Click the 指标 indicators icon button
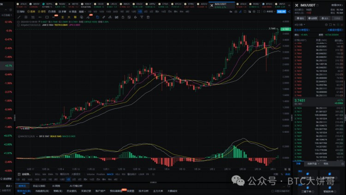This screenshot has height=195, width=346. click(x=21, y=12)
